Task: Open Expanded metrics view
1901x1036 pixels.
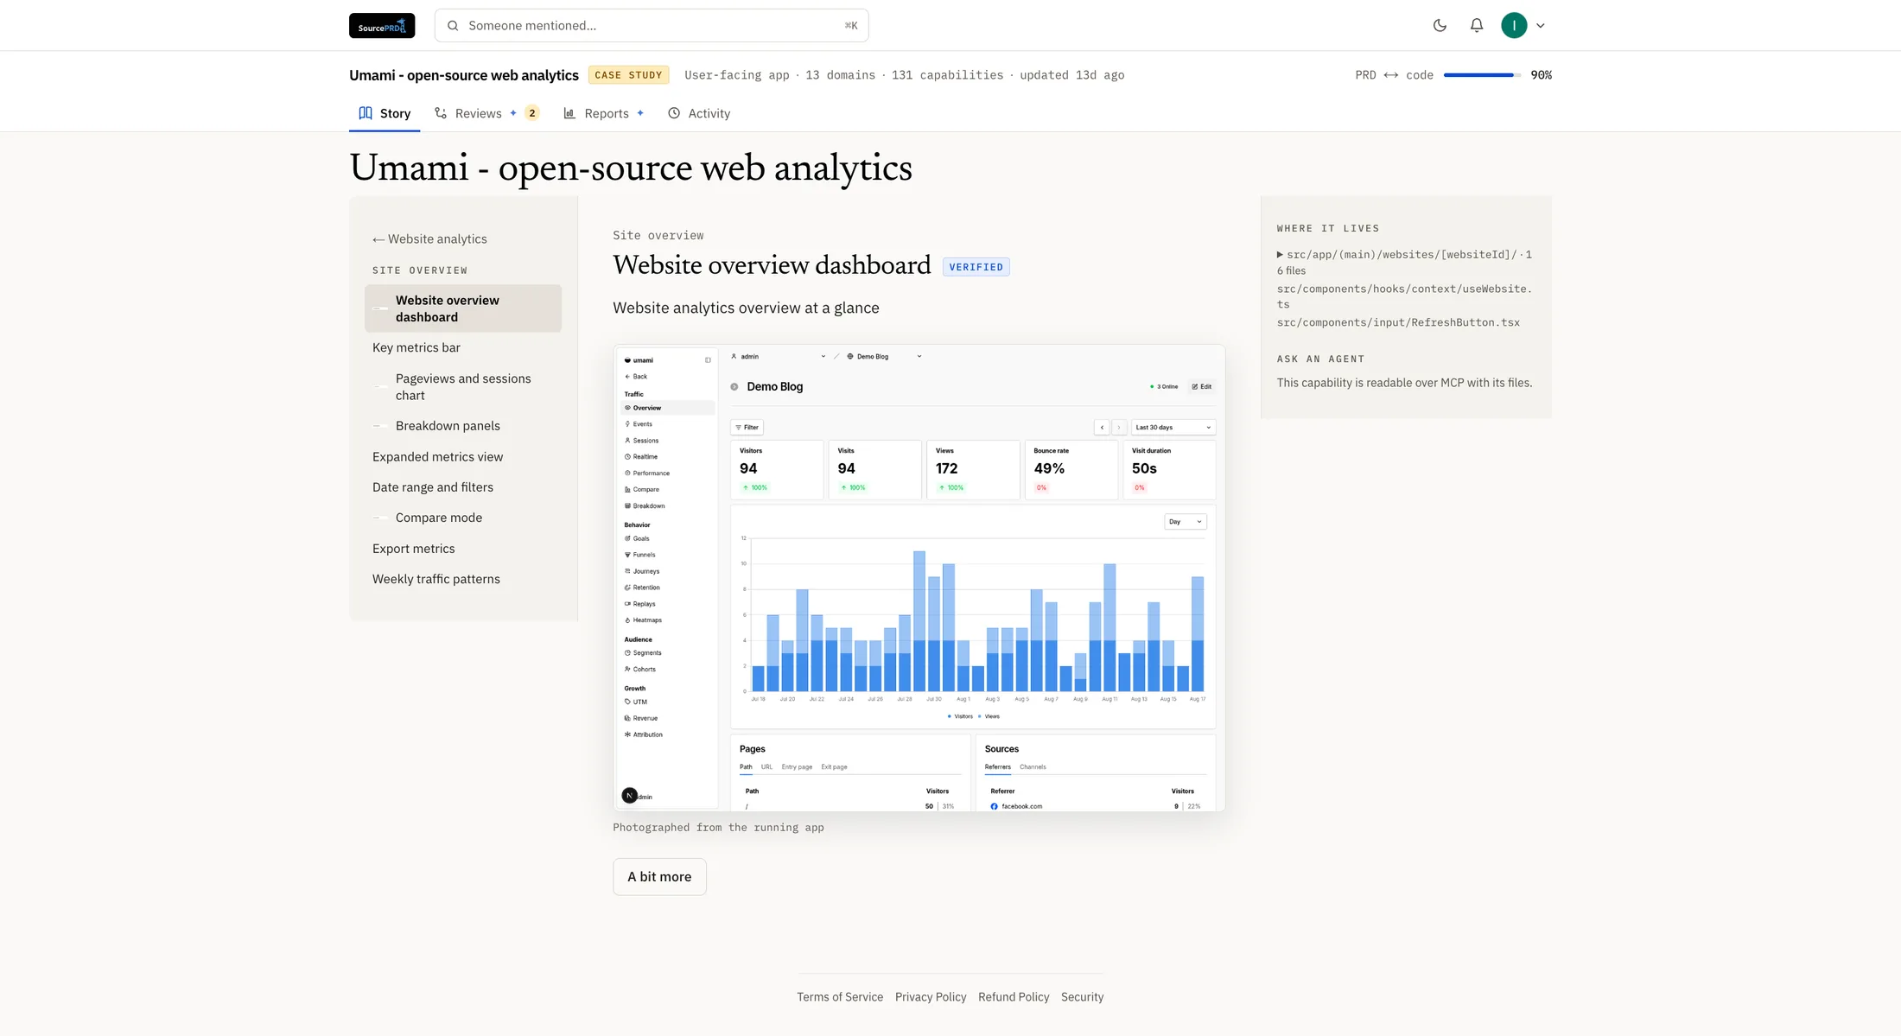Action: pyautogui.click(x=437, y=457)
